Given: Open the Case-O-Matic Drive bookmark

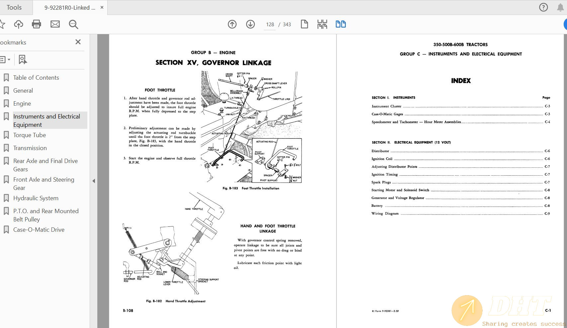Looking at the screenshot, I should pos(39,229).
